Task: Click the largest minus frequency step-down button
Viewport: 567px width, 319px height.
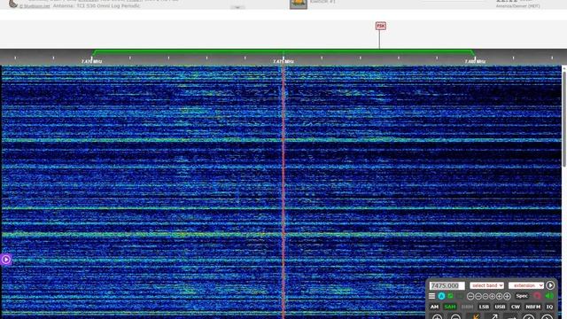Action: tap(470, 296)
